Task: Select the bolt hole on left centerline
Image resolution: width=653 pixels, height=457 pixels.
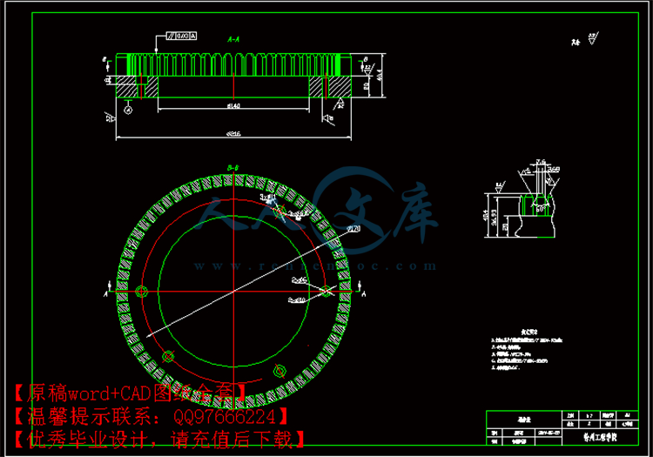Action: click(x=142, y=292)
